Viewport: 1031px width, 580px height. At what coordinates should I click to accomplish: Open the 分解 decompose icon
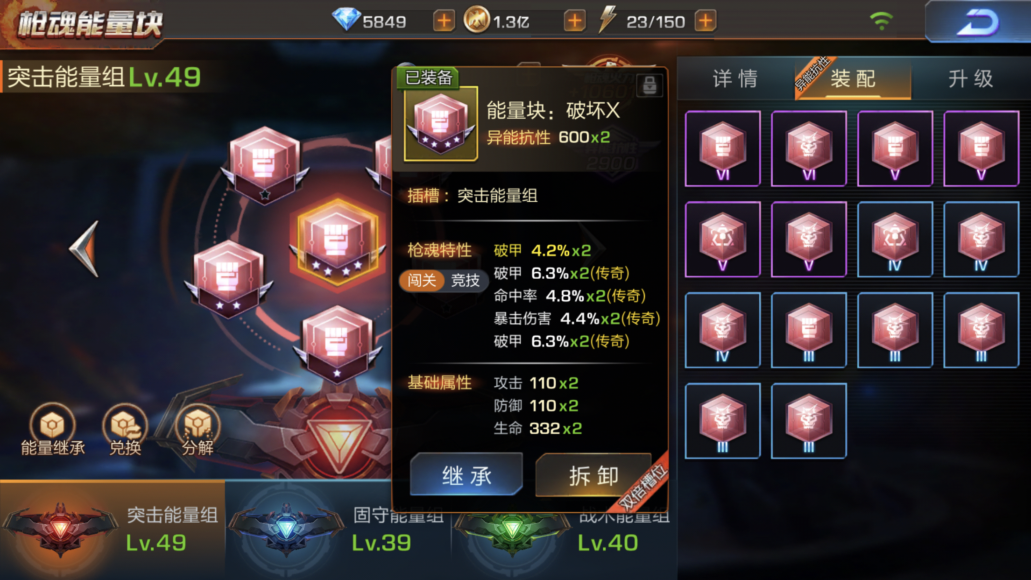coord(198,430)
